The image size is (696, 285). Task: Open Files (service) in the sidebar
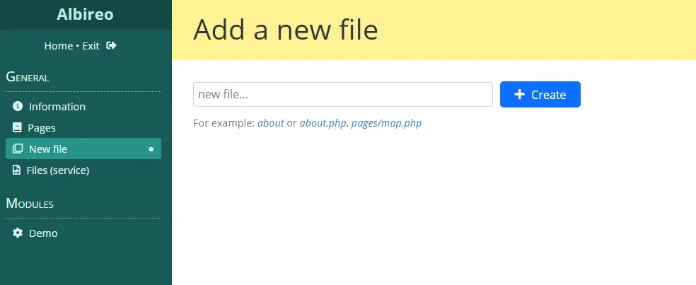pos(57,170)
